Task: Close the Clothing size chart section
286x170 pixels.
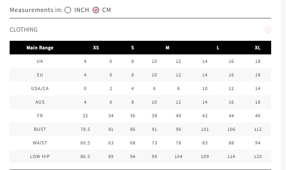Action: (x=268, y=30)
